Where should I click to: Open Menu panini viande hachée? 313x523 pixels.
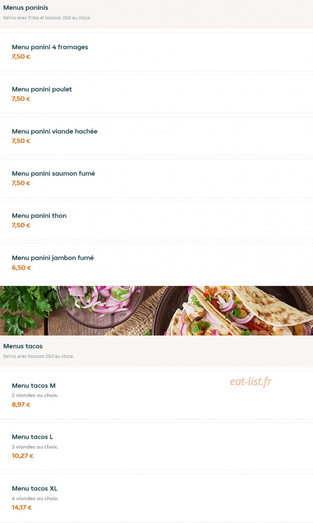pos(156,136)
